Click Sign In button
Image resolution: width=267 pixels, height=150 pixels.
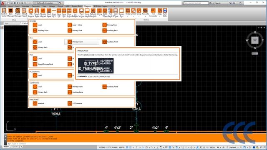tap(217, 3)
